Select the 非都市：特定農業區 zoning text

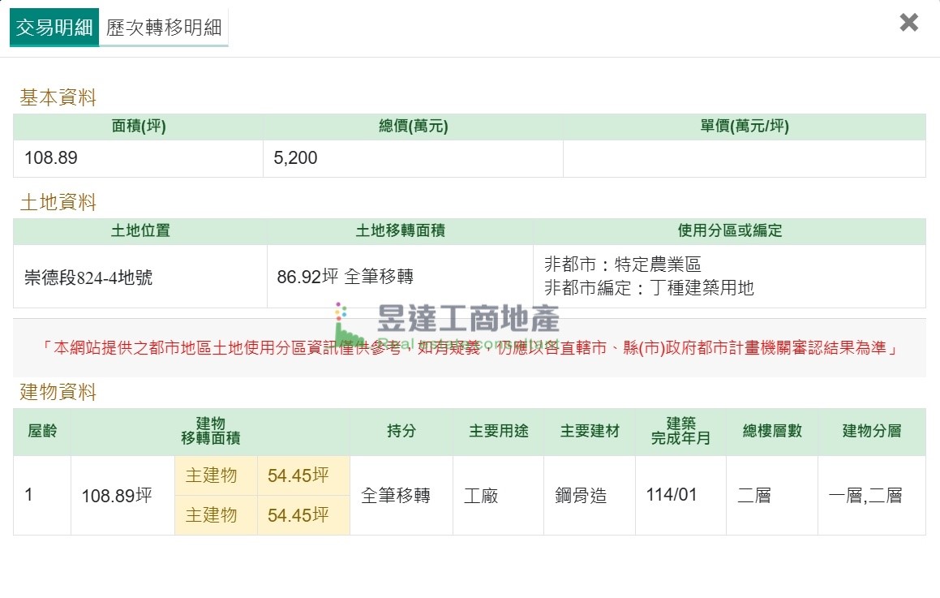pyautogui.click(x=622, y=265)
